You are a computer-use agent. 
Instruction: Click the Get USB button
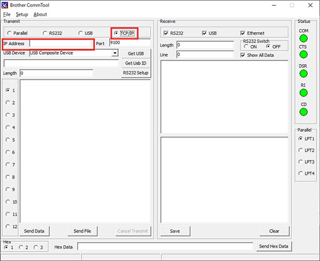pyautogui.click(x=136, y=53)
